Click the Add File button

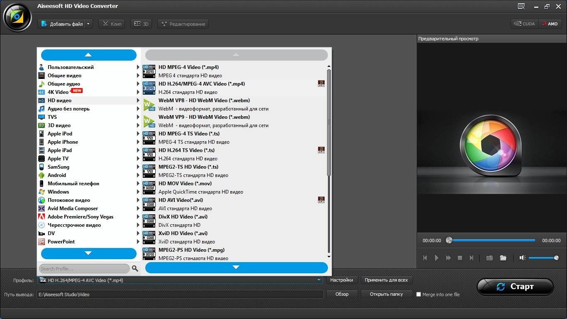tap(61, 24)
